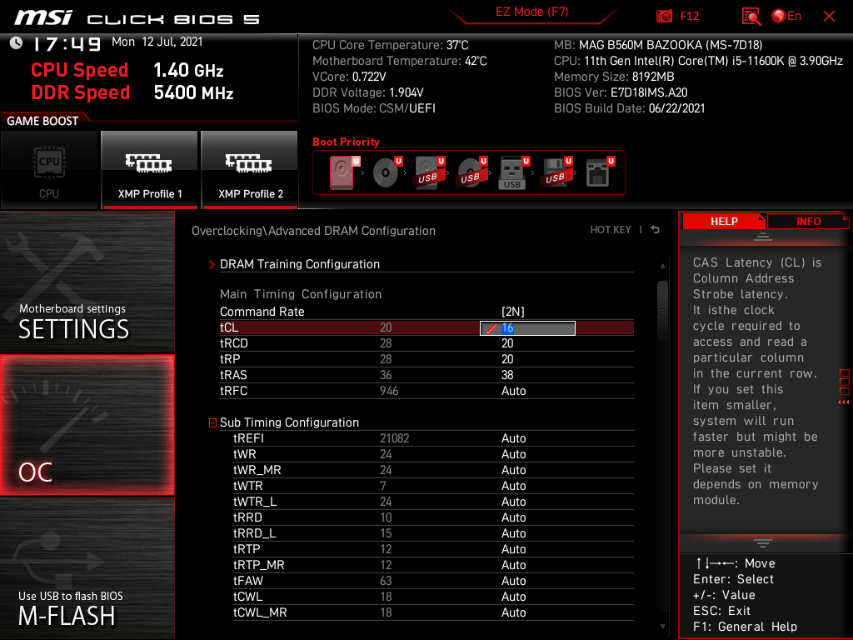Click the HOT KEY back arrow
853x640 pixels.
(x=656, y=229)
